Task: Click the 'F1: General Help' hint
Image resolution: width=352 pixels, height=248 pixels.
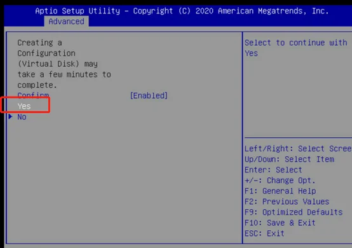Action: (x=280, y=191)
